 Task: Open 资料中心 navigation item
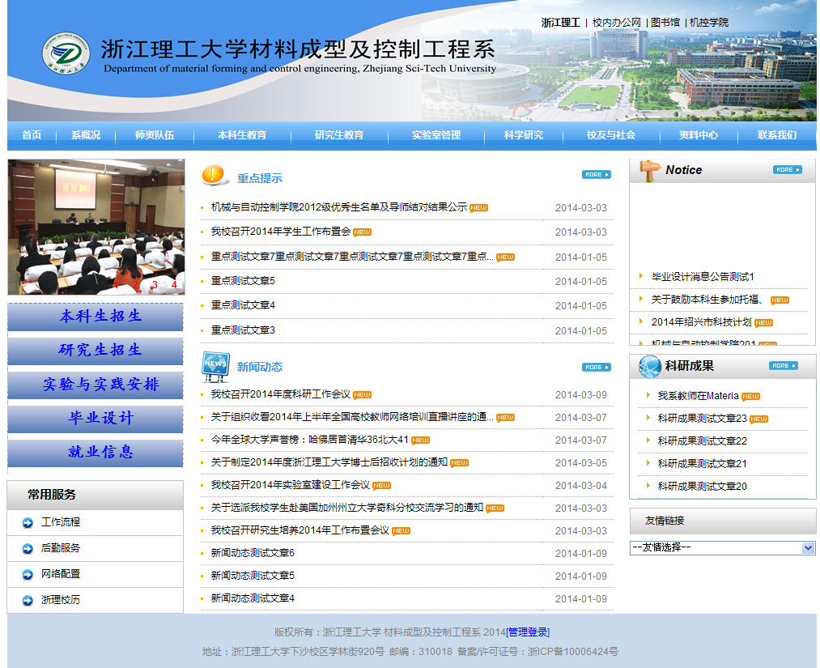coord(698,135)
